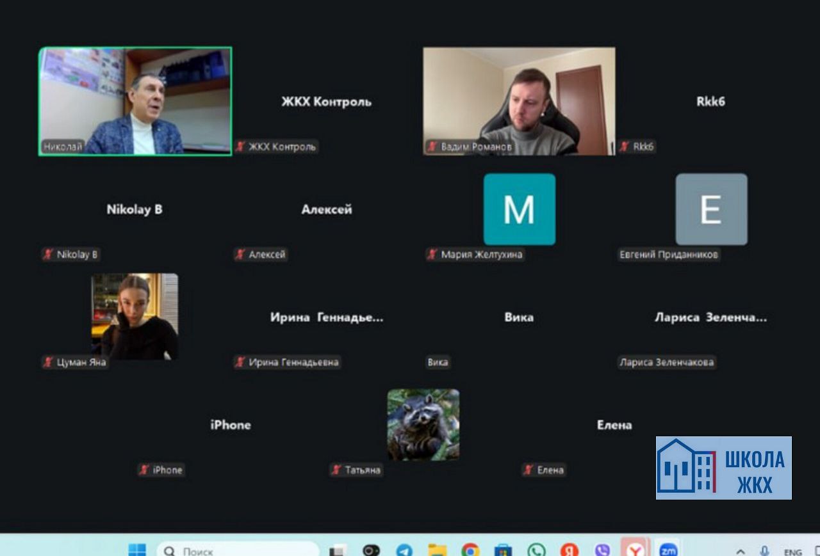The image size is (820, 556).
Task: Expand the system tray hidden icons chevron
Action: (x=741, y=551)
